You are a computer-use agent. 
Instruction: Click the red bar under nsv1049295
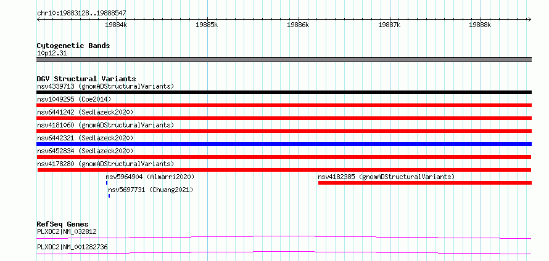coord(284,105)
